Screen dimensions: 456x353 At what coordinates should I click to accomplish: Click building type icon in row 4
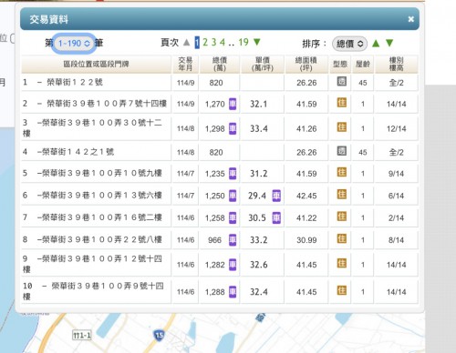[342, 151]
